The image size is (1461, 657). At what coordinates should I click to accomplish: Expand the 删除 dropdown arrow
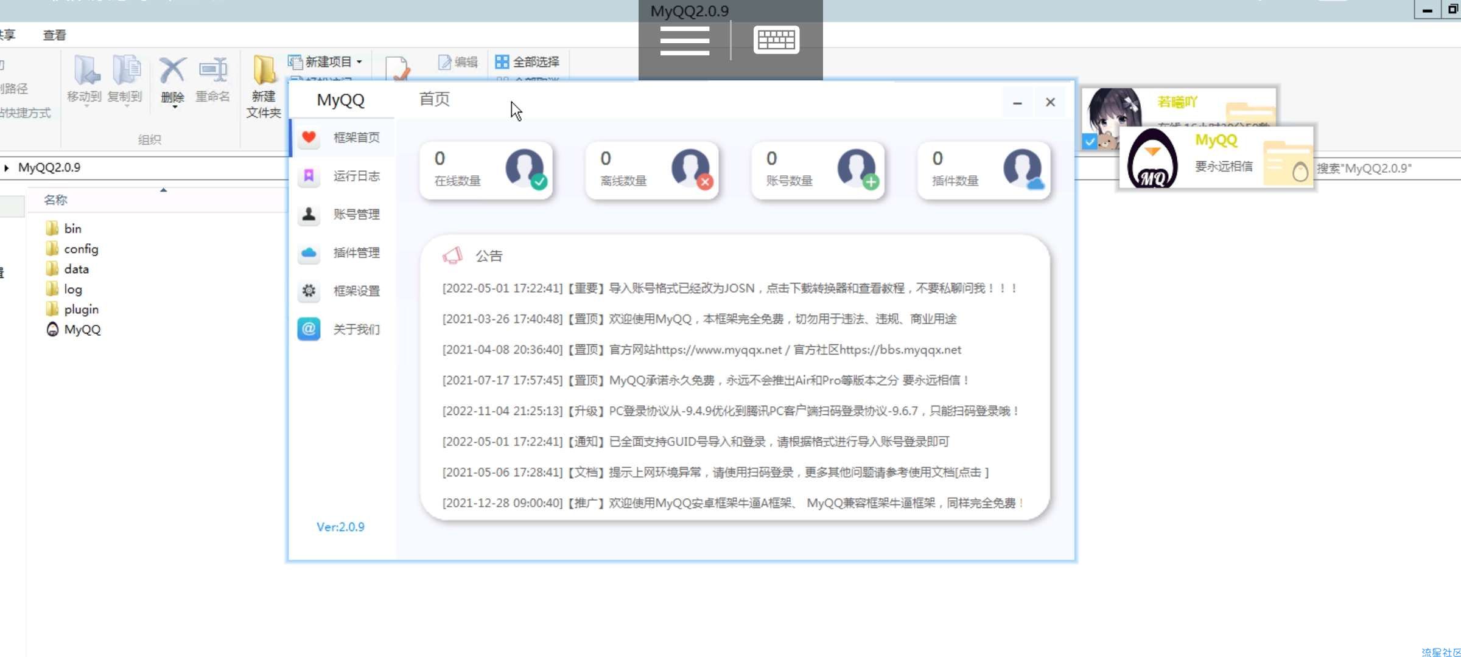[x=175, y=107]
